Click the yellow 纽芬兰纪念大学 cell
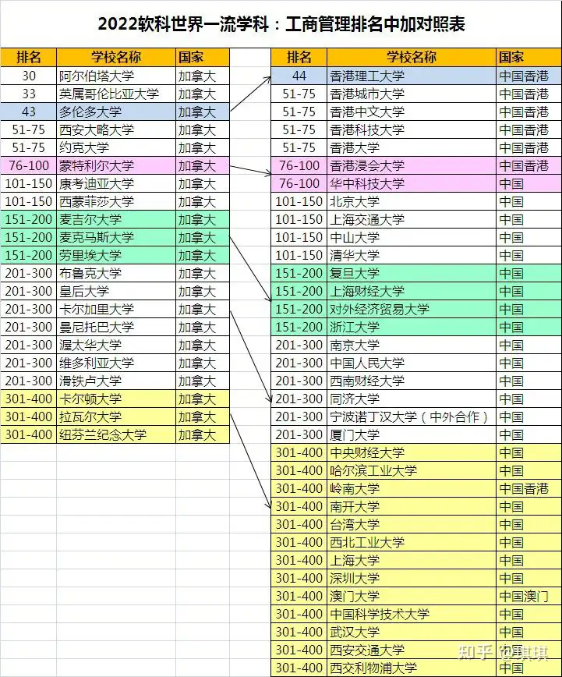 pos(115,434)
